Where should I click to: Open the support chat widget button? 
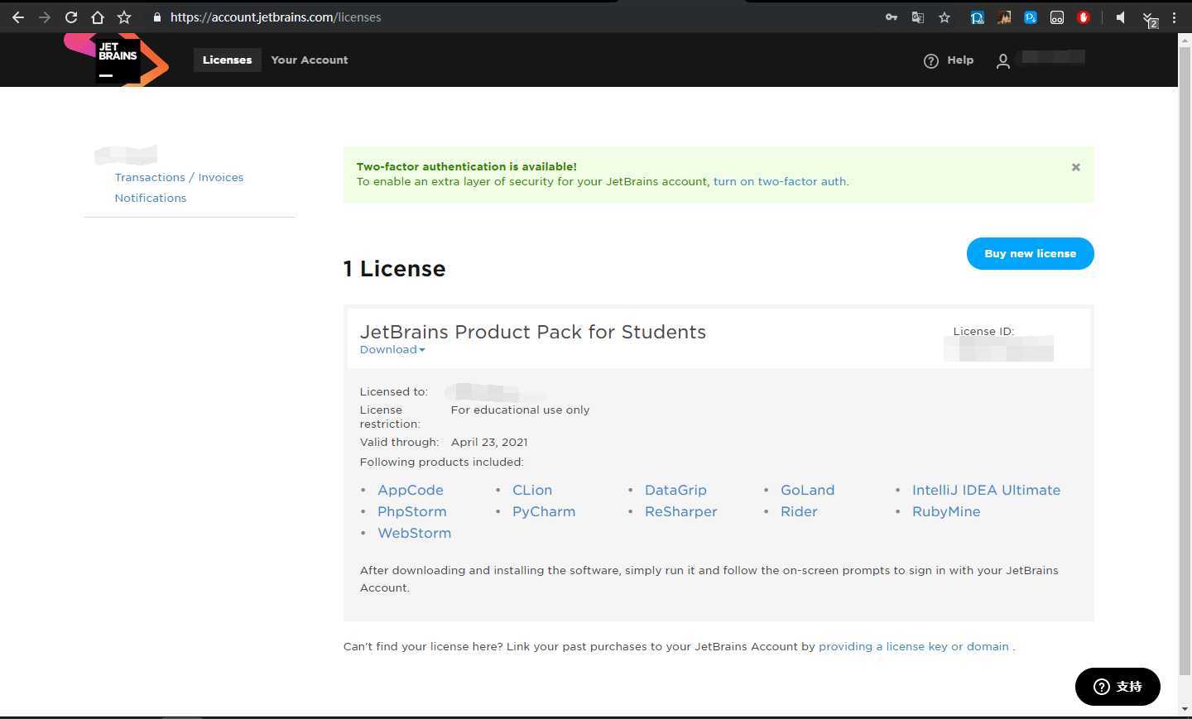[1117, 687]
